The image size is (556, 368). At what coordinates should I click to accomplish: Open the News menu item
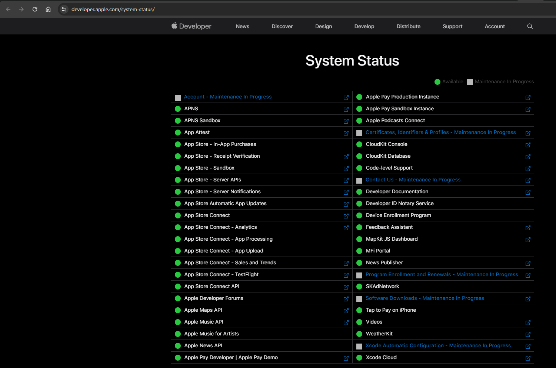pos(243,26)
